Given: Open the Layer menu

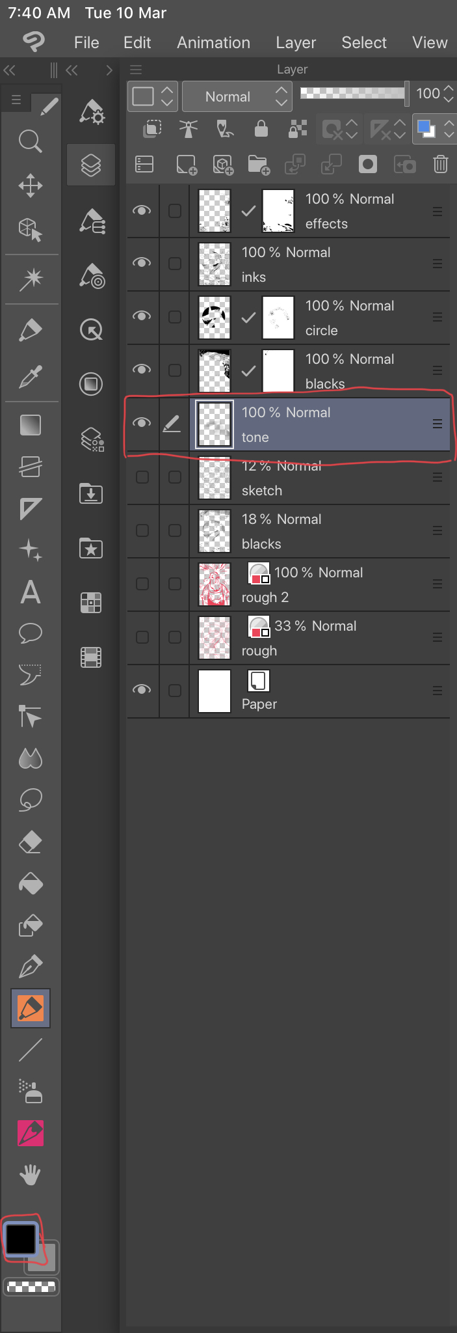Looking at the screenshot, I should click(x=296, y=42).
